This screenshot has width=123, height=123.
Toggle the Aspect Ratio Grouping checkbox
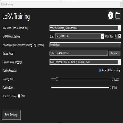click(x=100, y=71)
